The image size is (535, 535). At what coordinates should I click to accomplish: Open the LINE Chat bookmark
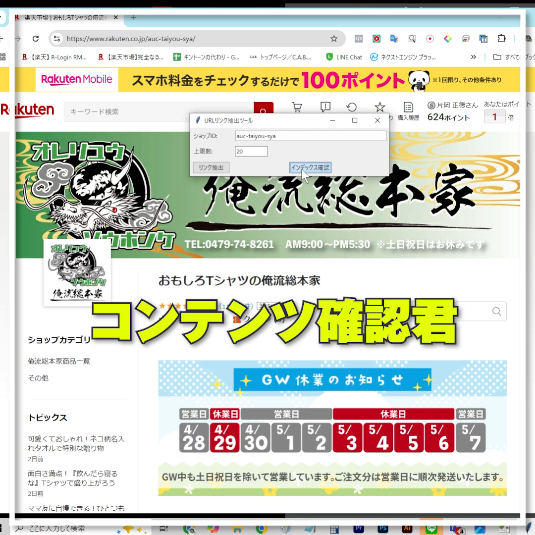click(344, 57)
